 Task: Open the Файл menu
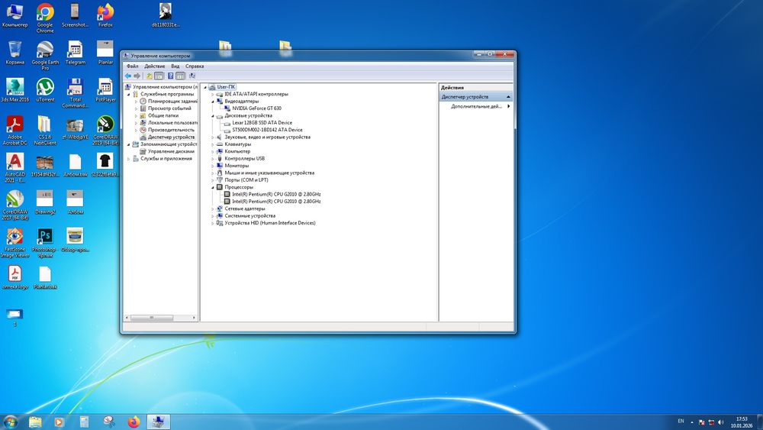(132, 66)
